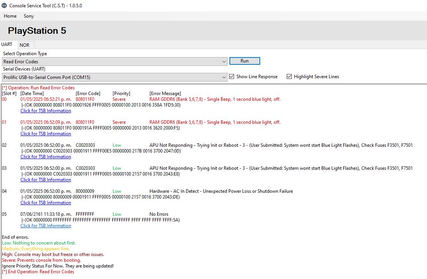
Task: Click raw response line ending 2047:0D
Action: (x=101, y=151)
